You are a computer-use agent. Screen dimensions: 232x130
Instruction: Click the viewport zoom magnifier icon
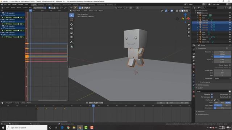[188, 25]
